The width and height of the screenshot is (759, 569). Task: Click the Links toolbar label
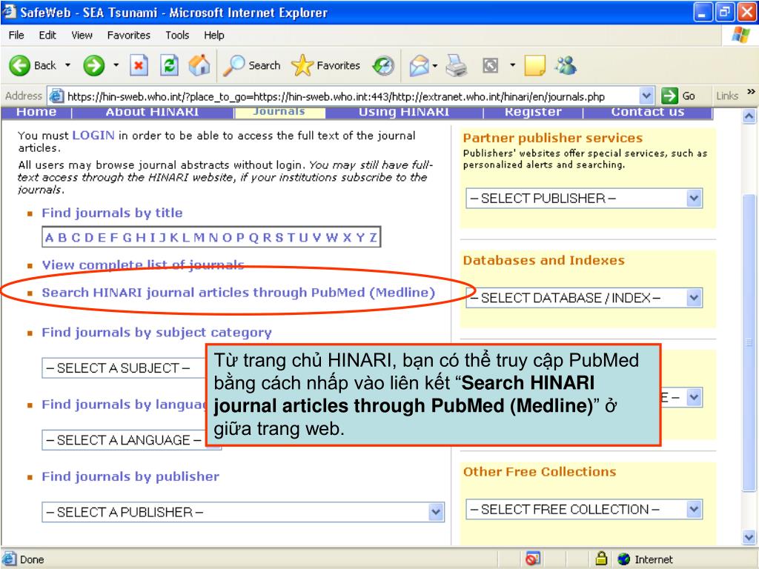(x=727, y=96)
